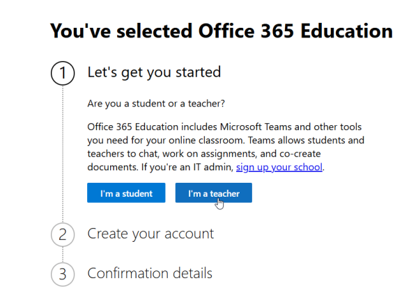The image size is (418, 301).
Task: Click the "Let's get you started" step title
Action: coord(154,72)
